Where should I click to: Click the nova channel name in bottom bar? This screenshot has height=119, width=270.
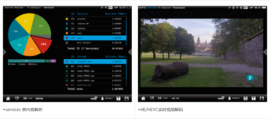[37, 99]
